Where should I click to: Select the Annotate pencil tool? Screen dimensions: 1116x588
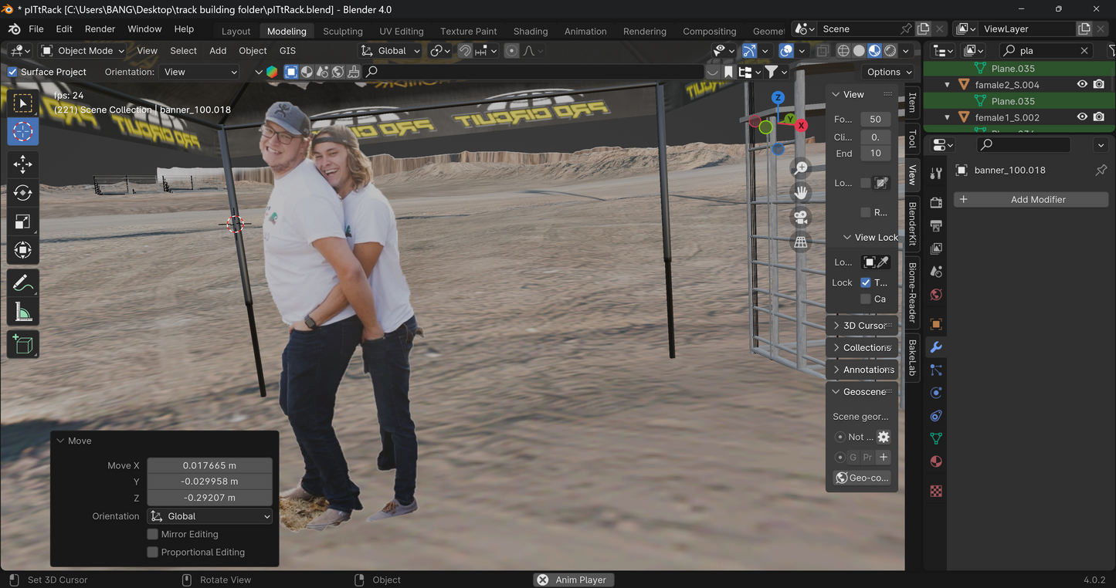22,283
